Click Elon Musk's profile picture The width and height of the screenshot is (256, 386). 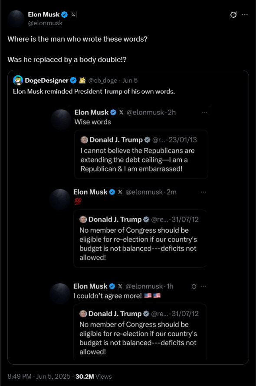[16, 19]
